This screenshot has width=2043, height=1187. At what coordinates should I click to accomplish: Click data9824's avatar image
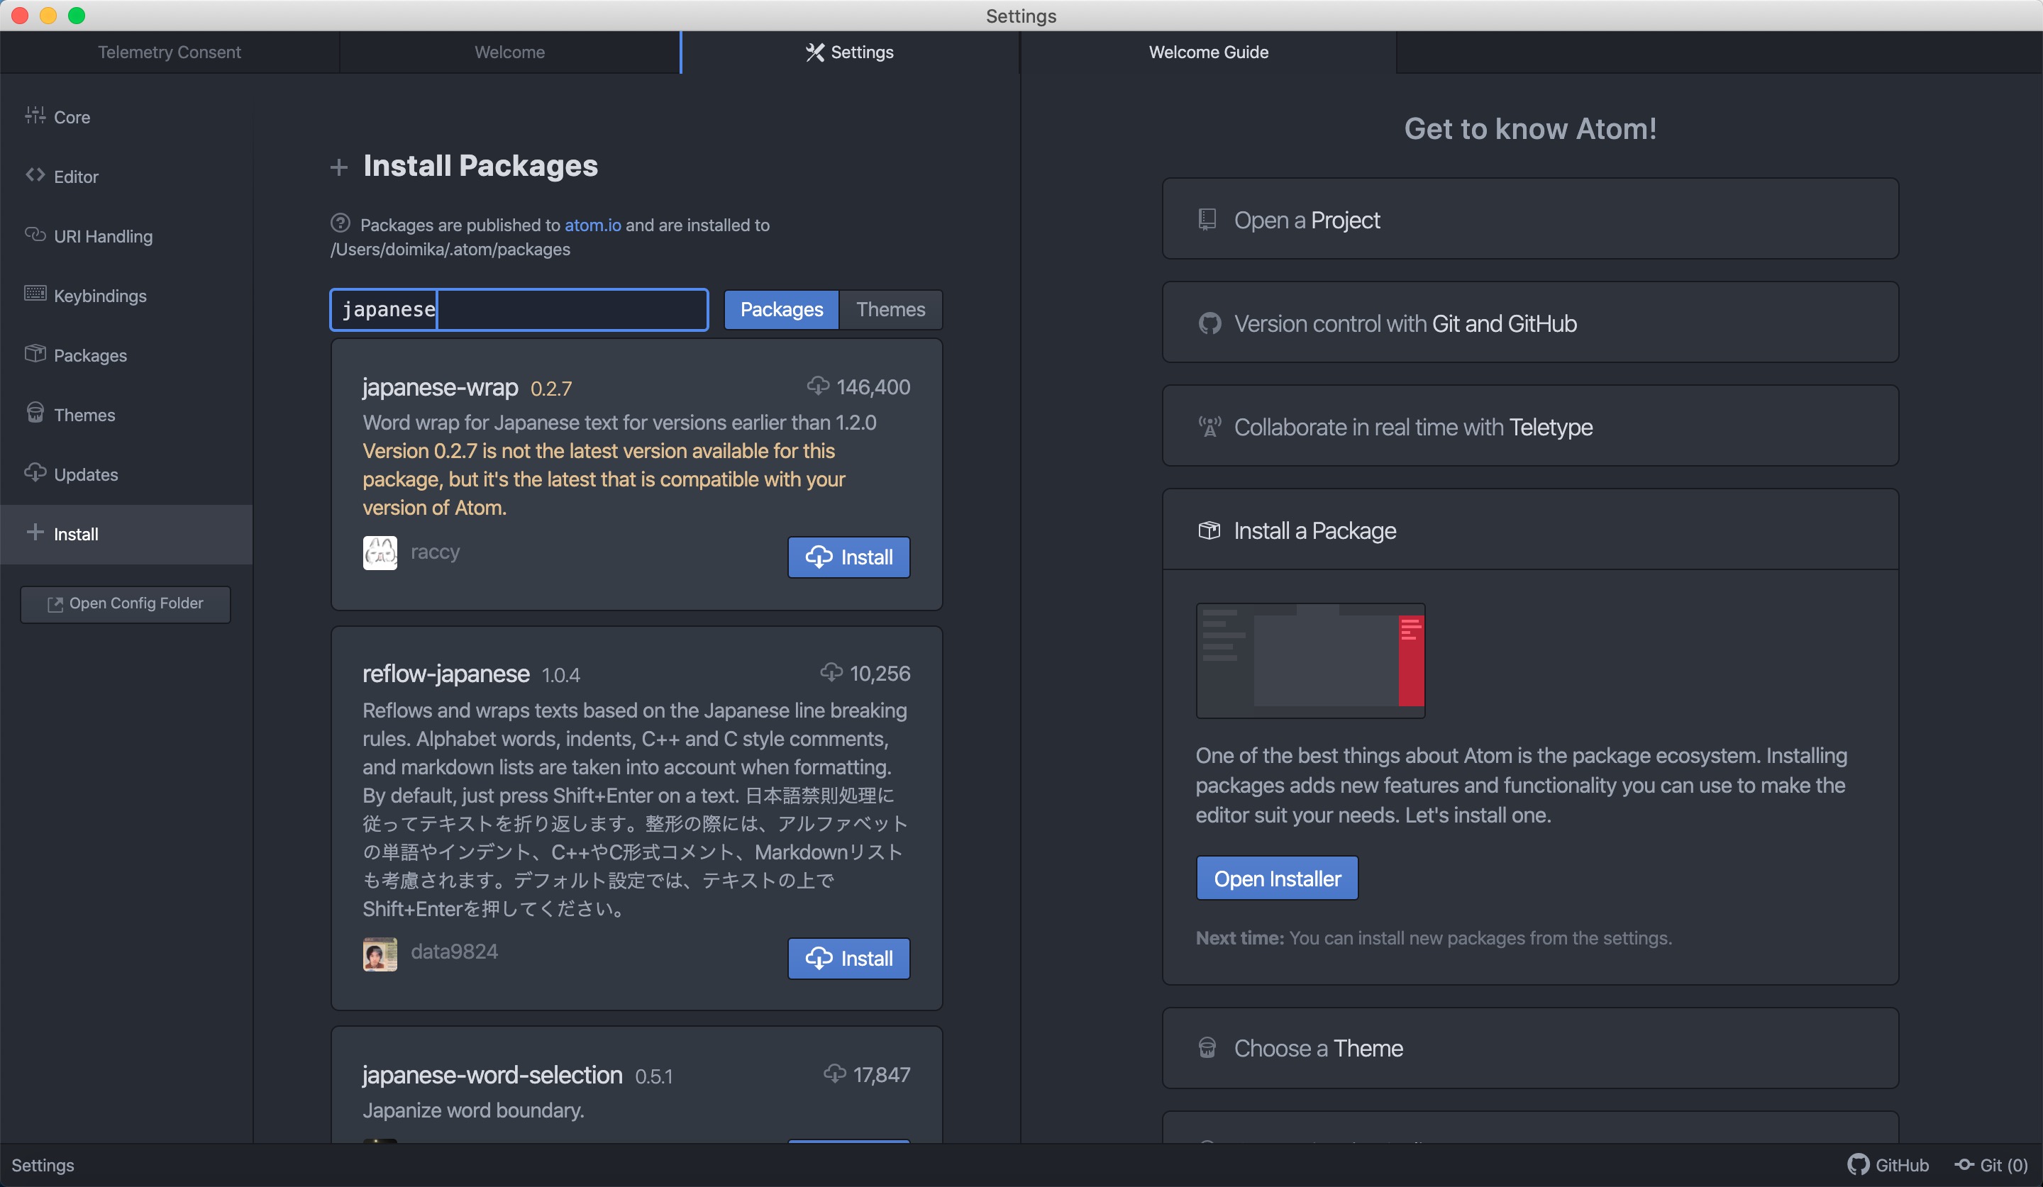(x=380, y=954)
